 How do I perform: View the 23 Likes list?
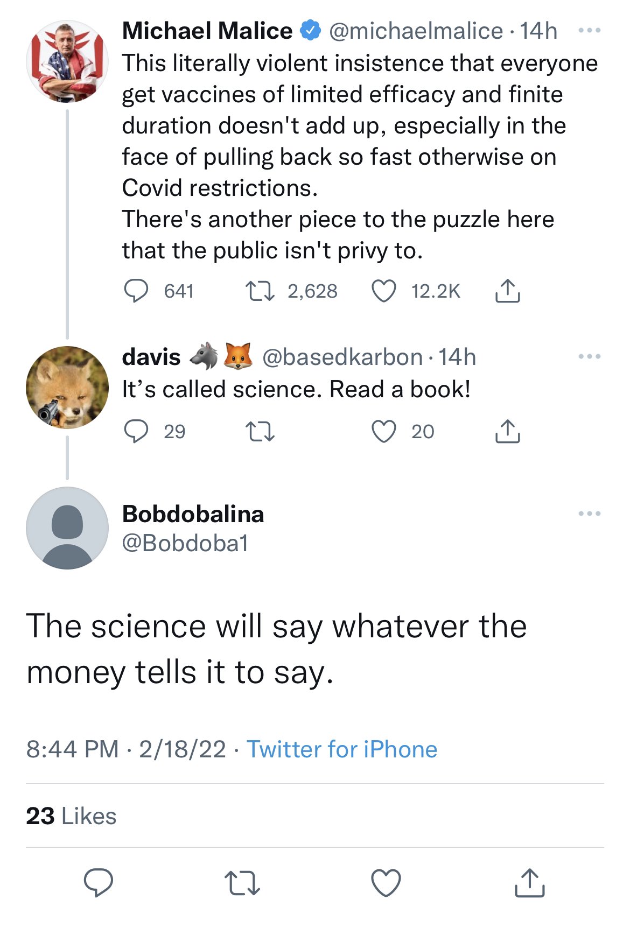71,816
